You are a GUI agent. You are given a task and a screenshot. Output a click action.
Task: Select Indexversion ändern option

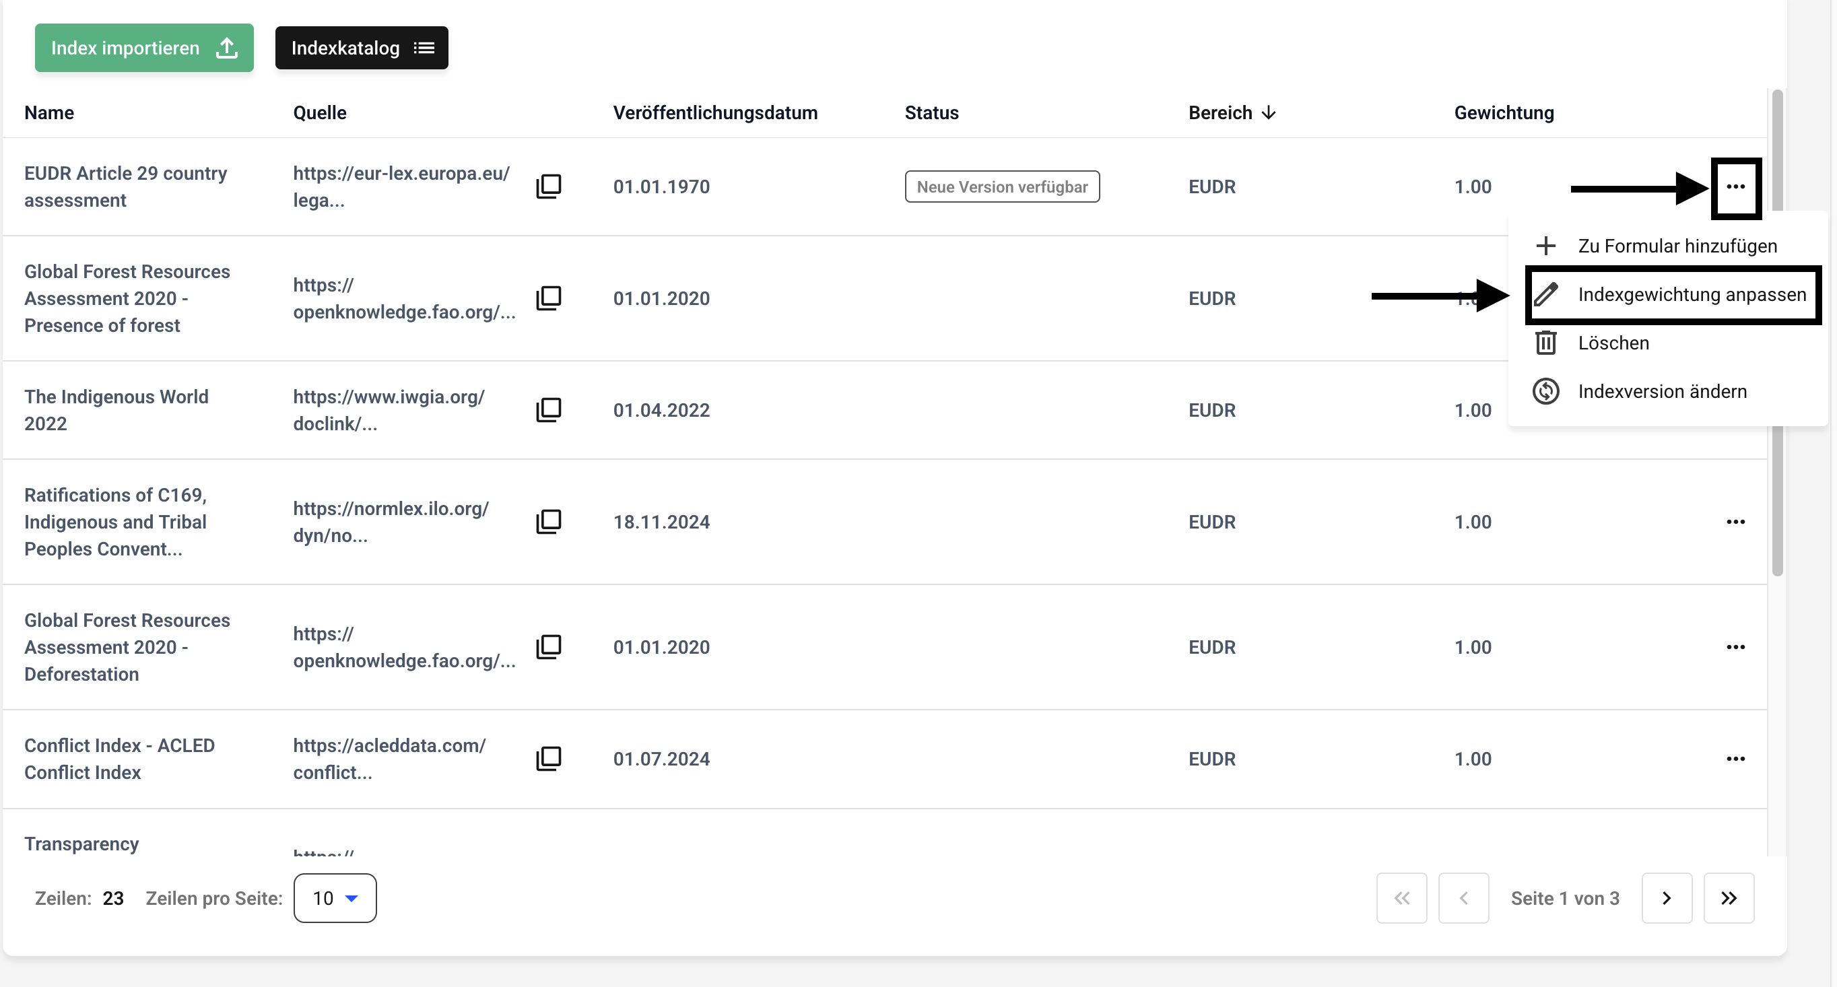click(1661, 392)
